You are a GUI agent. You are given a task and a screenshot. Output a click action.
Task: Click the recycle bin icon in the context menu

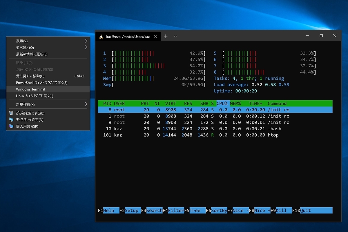pos(11,113)
